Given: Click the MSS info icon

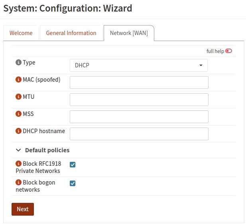Looking at the screenshot, I should point(18,114).
